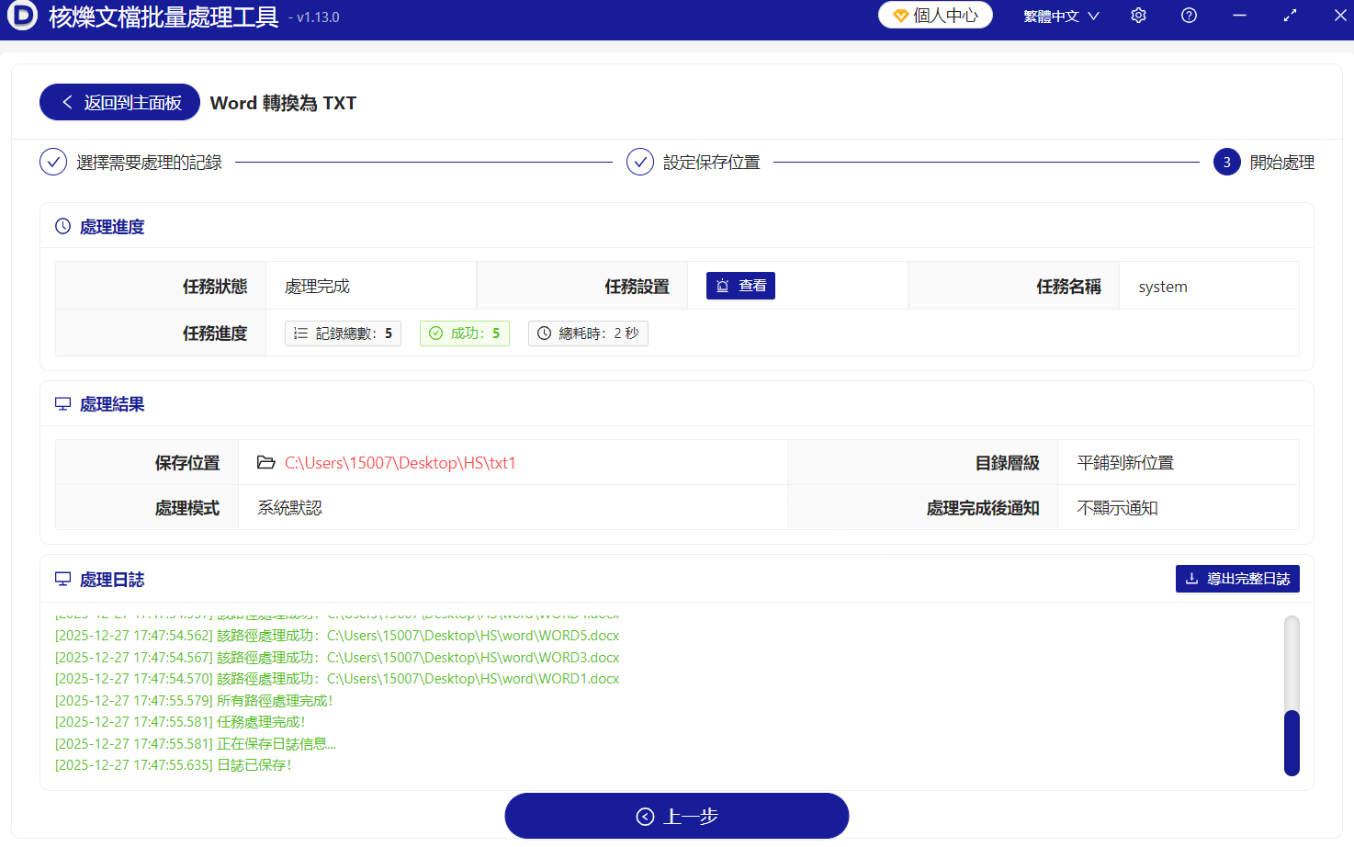
Task: Click the monitor icon beside 處理結果 heading
Action: pos(62,403)
